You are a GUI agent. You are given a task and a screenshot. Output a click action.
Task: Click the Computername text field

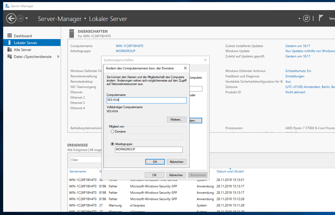pyautogui.click(x=146, y=100)
